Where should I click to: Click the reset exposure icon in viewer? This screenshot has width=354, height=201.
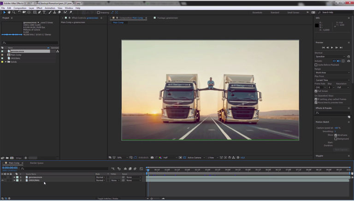pos(238,158)
